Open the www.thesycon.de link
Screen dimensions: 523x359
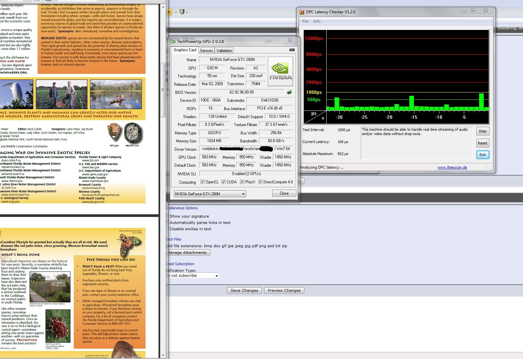[x=452, y=167]
